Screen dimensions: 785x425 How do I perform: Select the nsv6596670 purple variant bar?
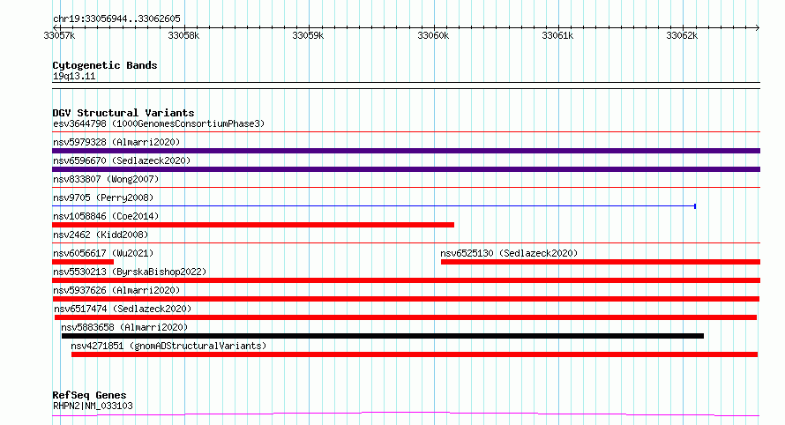(x=406, y=169)
